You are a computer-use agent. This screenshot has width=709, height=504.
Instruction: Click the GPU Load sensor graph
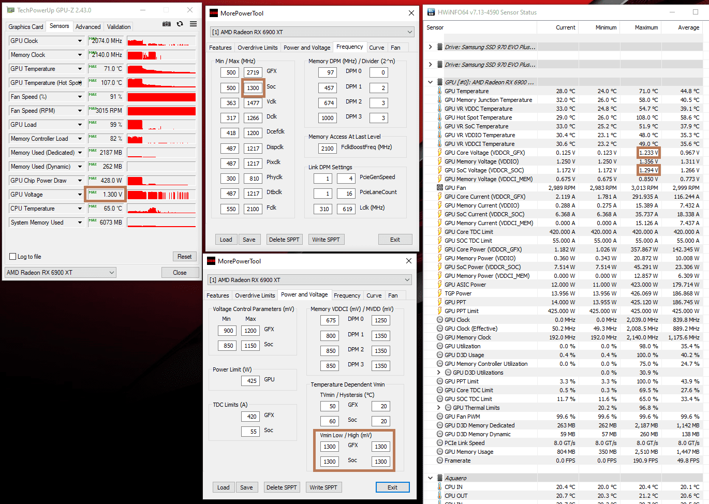[x=161, y=125]
